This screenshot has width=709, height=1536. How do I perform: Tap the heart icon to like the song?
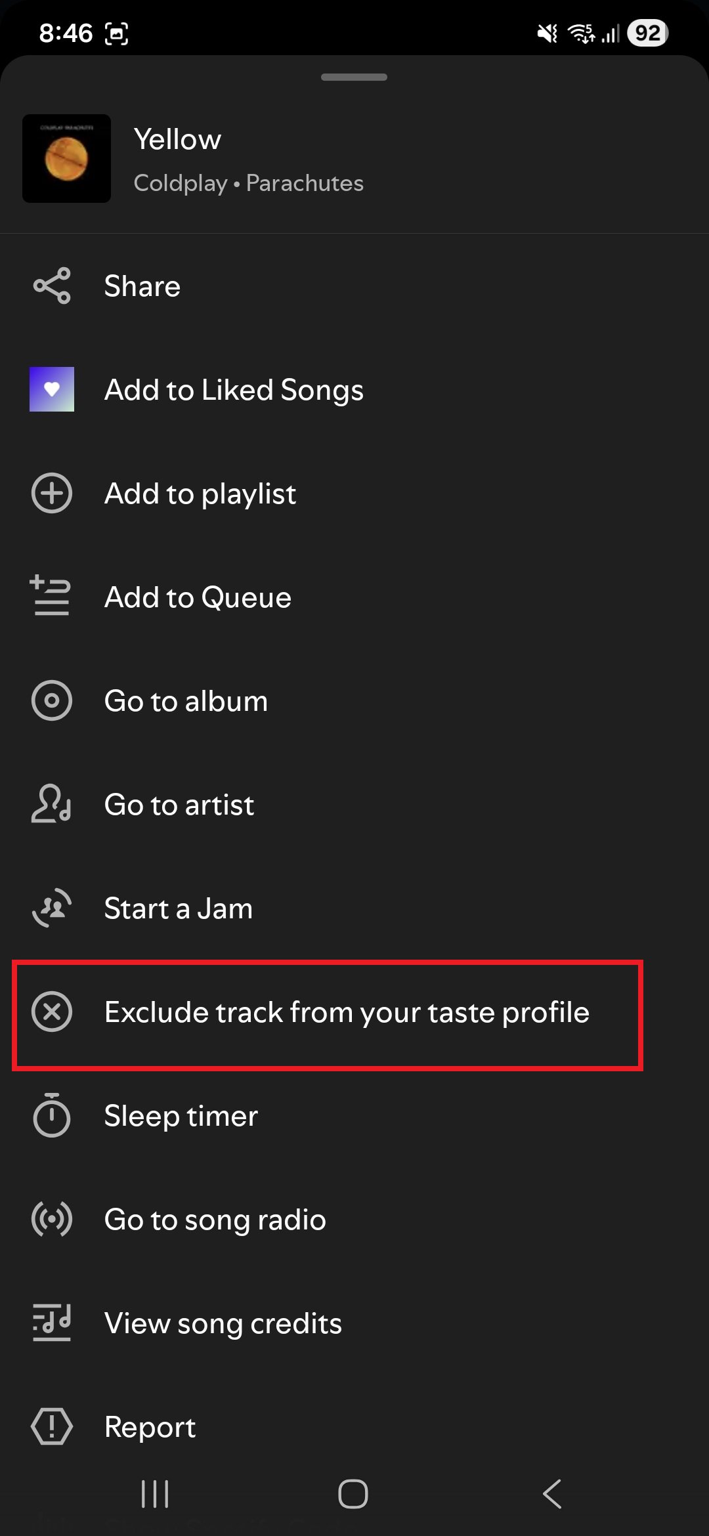[52, 389]
